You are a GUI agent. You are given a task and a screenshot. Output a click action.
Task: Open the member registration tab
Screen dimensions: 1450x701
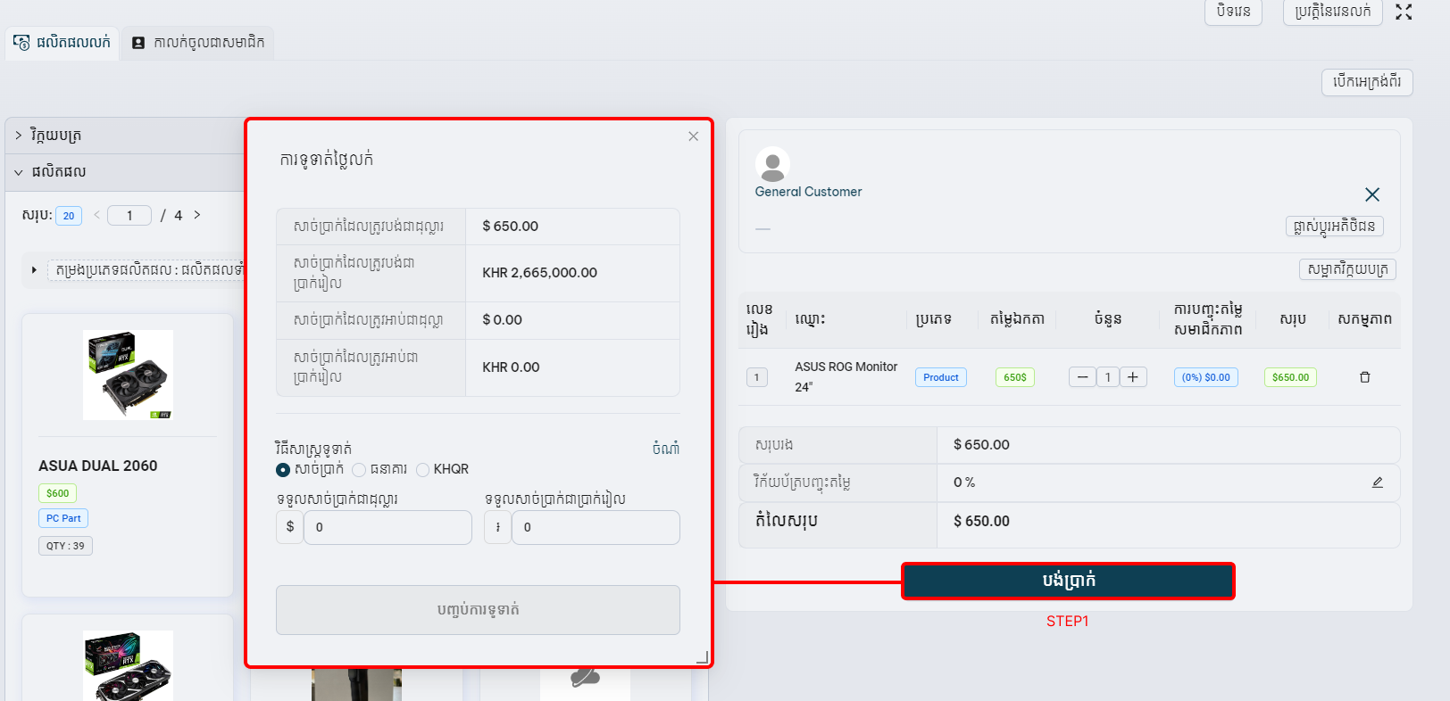point(198,43)
